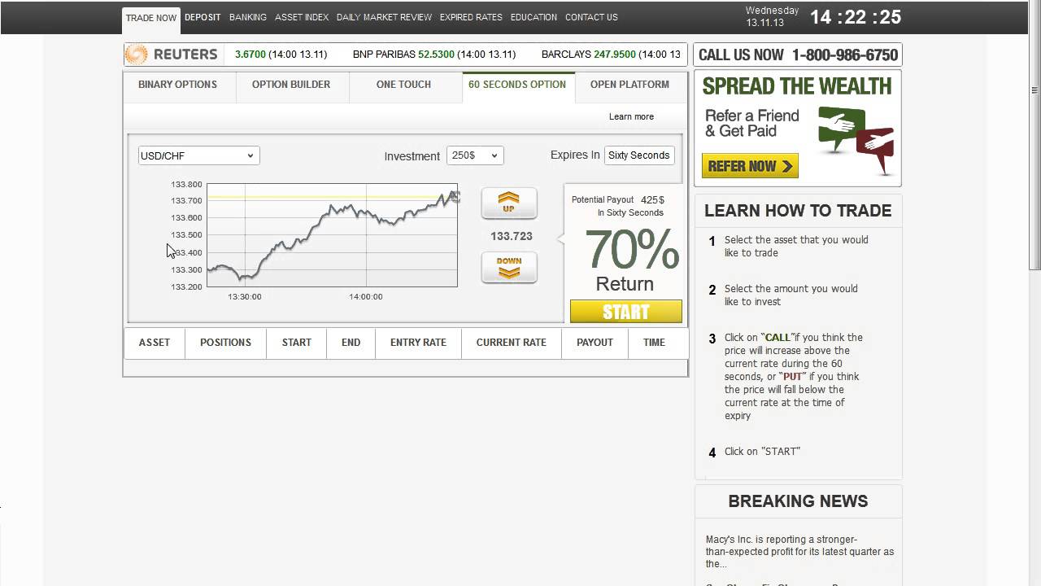Image resolution: width=1041 pixels, height=586 pixels.
Task: Open the USD/CHF asset dropdown
Action: [198, 155]
